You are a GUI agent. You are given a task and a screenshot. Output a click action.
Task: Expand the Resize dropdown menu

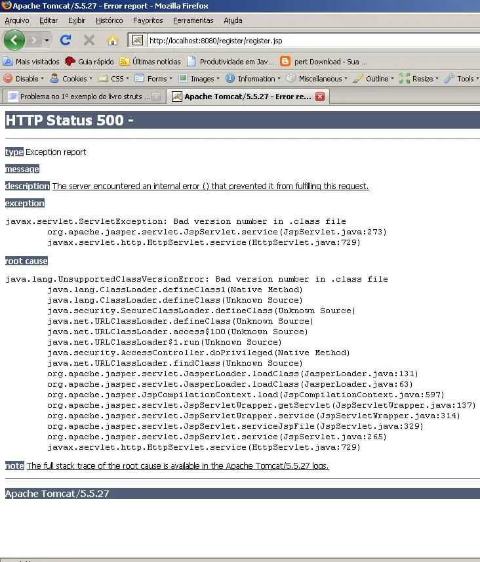[437, 78]
